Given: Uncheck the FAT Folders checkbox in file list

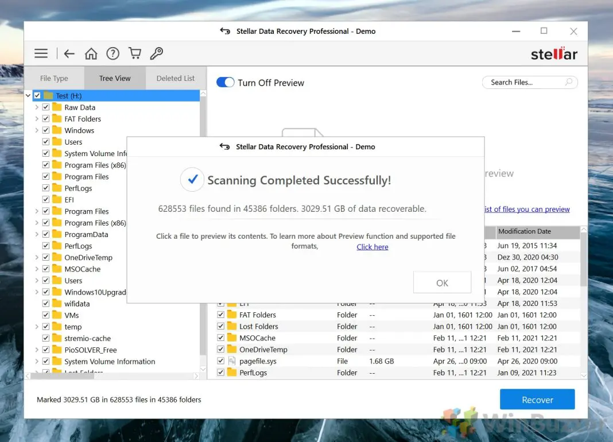Looking at the screenshot, I should pos(221,315).
